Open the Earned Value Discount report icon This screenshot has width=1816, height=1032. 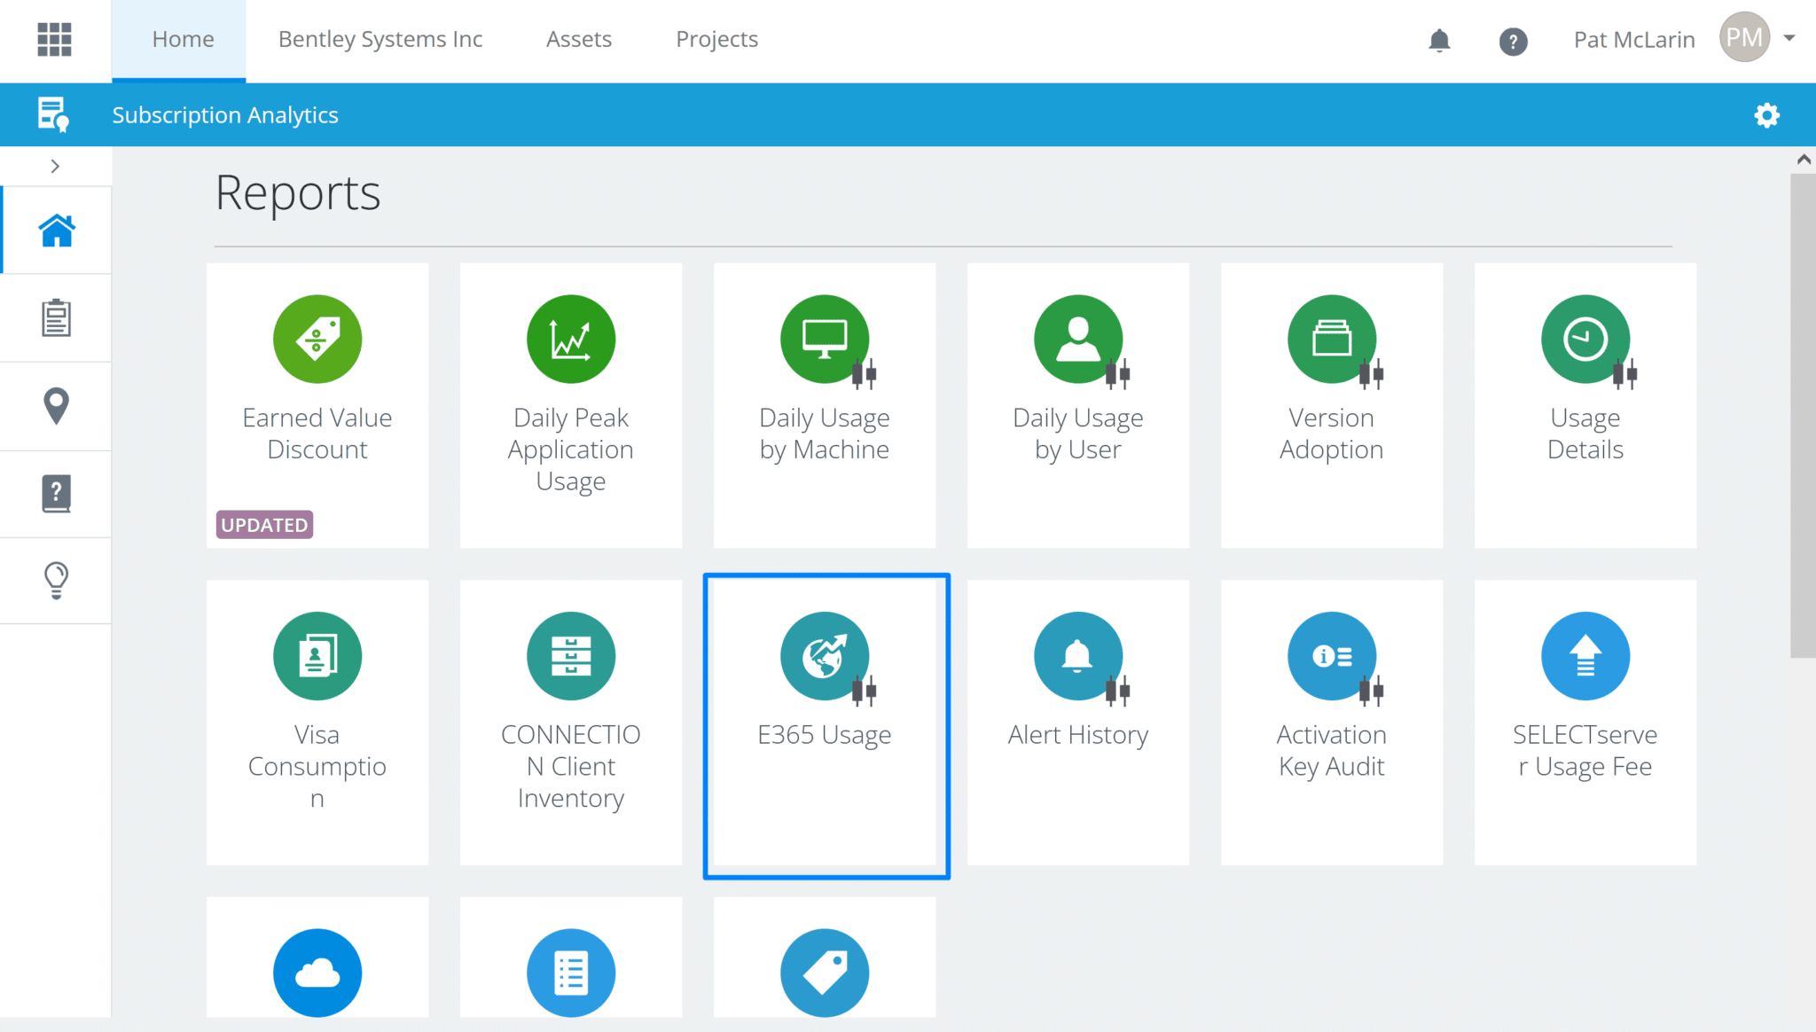[x=317, y=339]
